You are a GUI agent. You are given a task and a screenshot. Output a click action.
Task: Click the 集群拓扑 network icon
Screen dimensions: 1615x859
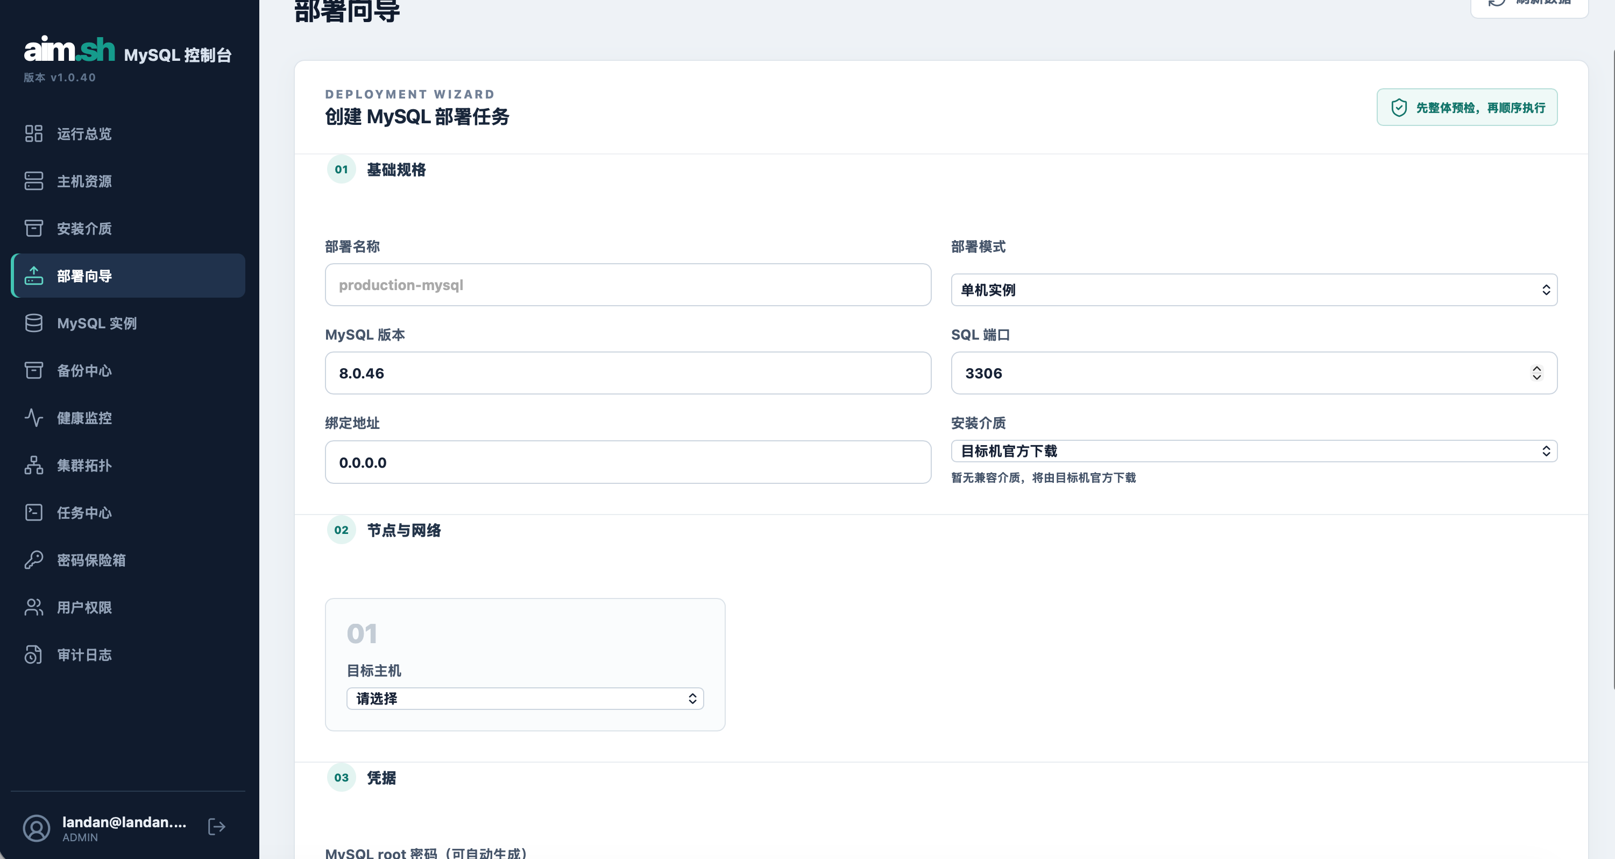click(x=34, y=465)
